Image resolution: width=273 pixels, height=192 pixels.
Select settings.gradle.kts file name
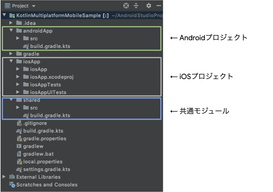point(47,169)
